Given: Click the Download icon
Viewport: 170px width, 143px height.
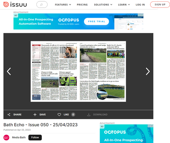Looking at the screenshot, I should 89,115.
